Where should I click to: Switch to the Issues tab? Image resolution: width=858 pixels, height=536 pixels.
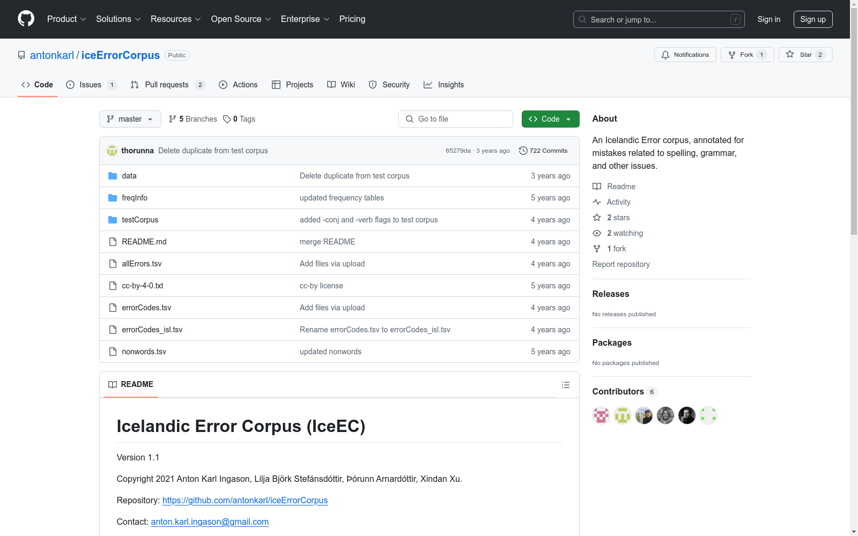[x=91, y=85]
